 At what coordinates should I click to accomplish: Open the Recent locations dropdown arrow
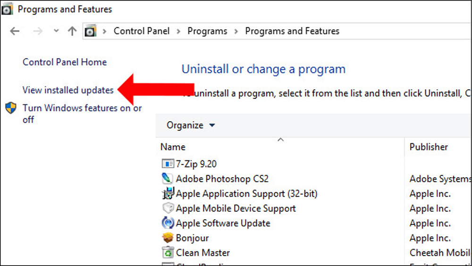(56, 31)
